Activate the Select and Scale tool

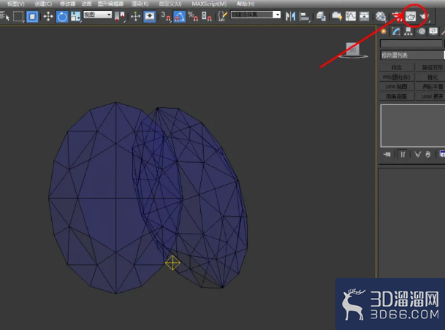[75, 17]
